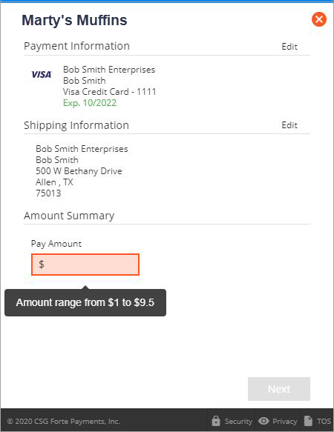Click the Marty's Muffins title
The image size is (334, 432).
pyautogui.click(x=74, y=20)
